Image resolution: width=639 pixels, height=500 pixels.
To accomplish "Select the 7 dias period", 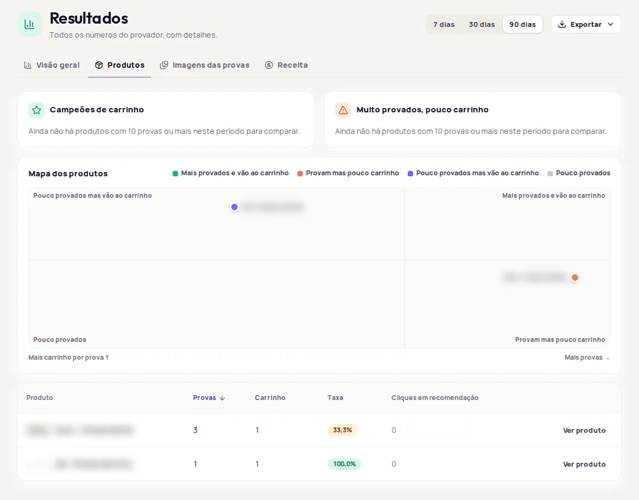I will [x=444, y=24].
